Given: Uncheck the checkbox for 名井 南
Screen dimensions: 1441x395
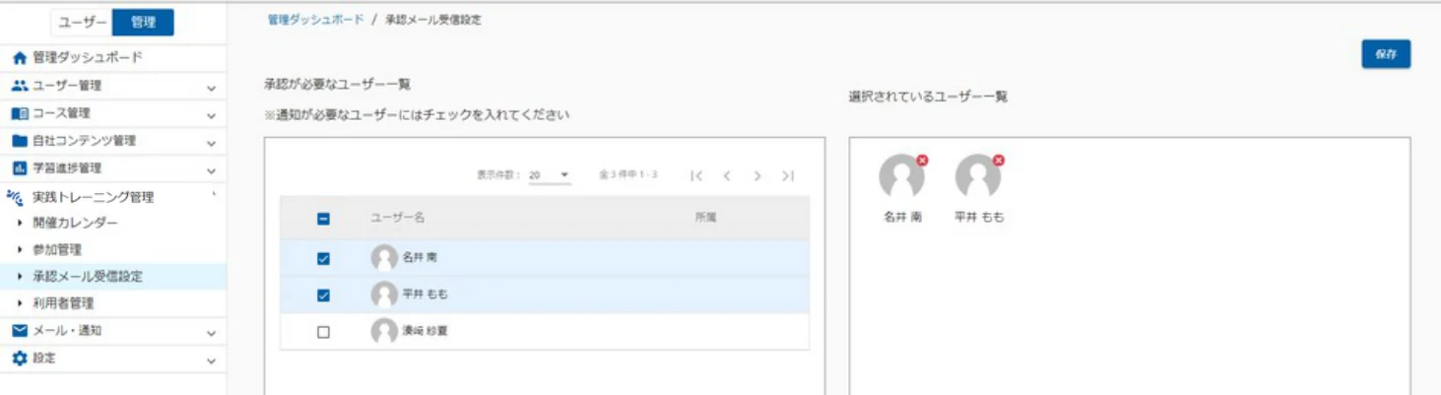Looking at the screenshot, I should tap(323, 259).
